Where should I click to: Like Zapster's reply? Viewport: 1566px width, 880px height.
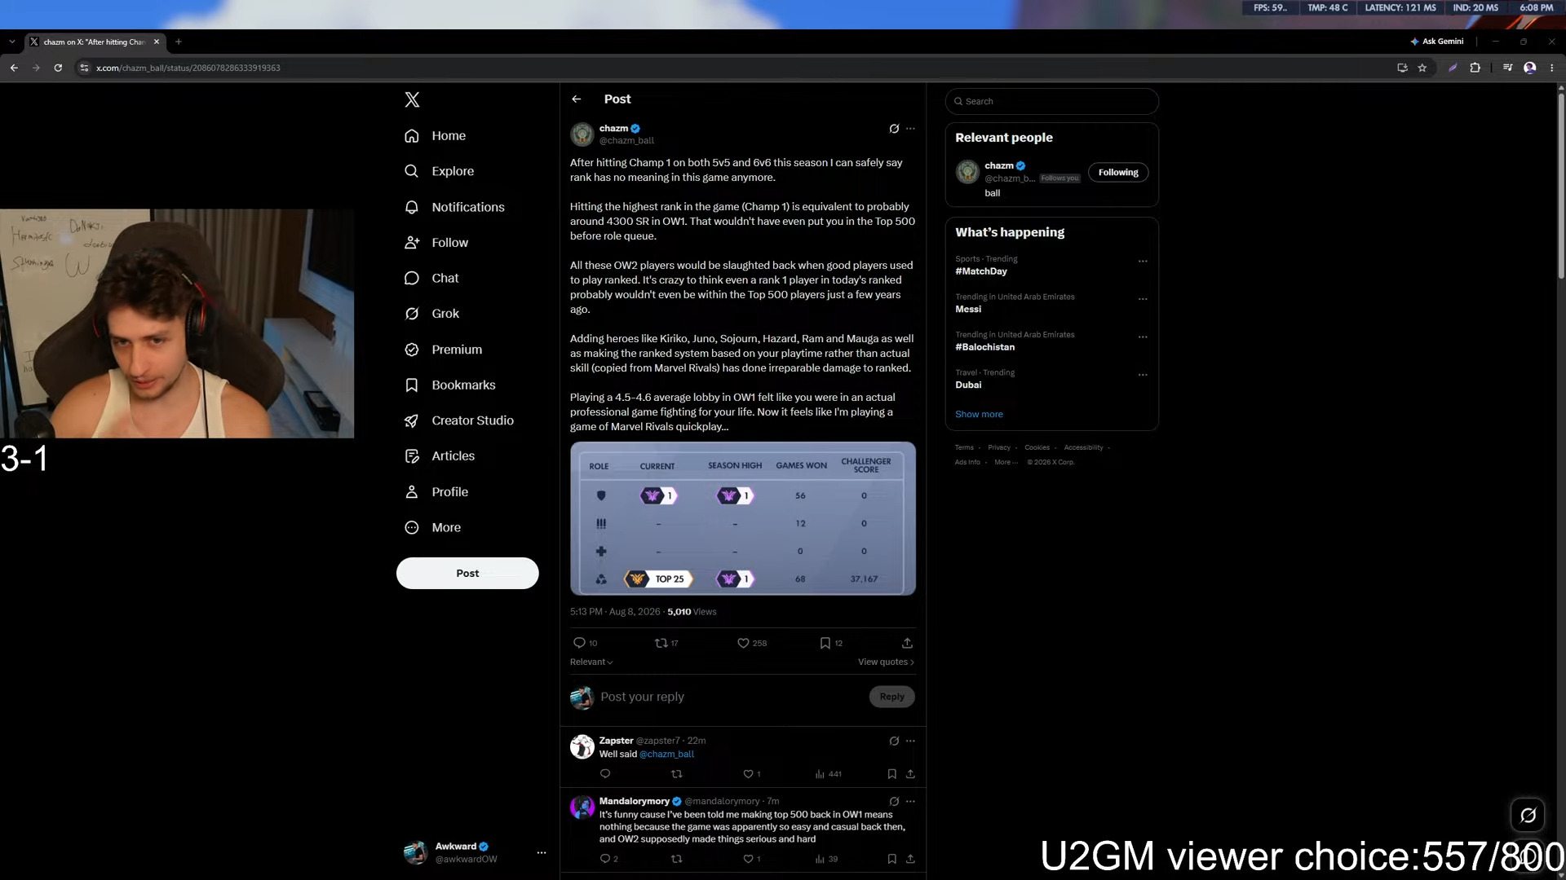coord(748,774)
